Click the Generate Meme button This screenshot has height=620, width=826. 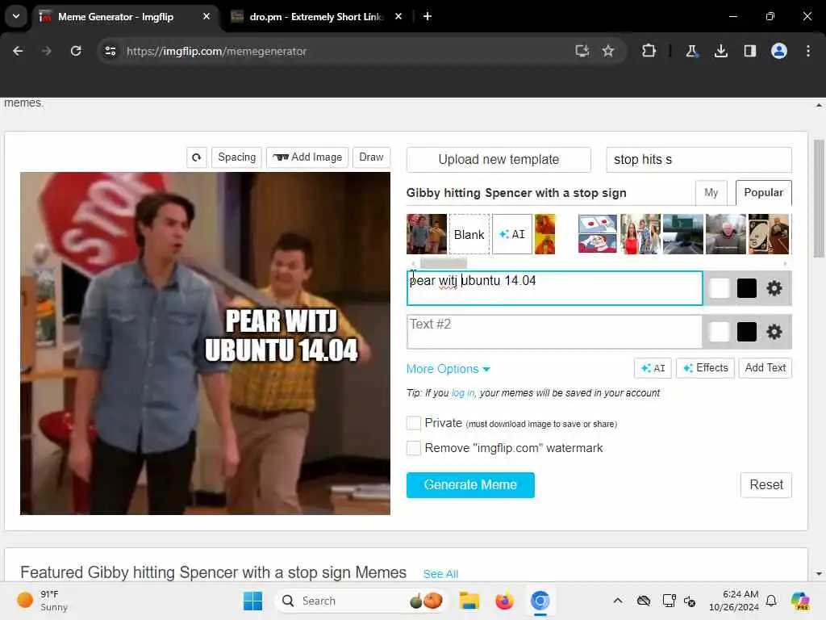click(x=470, y=485)
